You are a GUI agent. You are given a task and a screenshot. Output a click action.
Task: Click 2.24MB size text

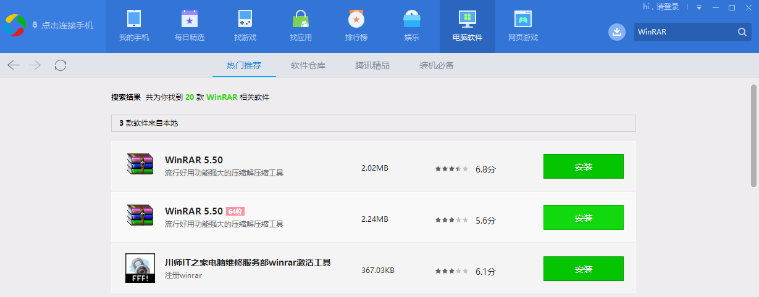click(x=375, y=219)
